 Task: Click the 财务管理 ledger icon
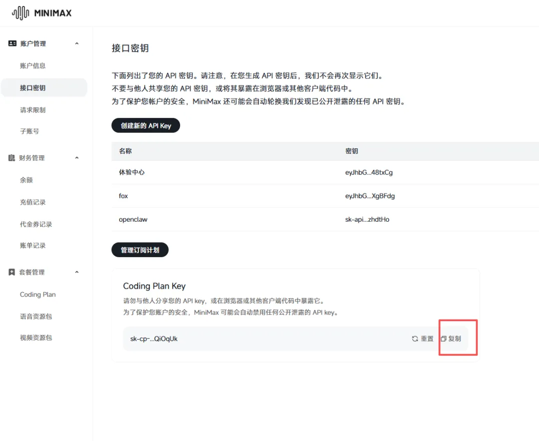tap(11, 158)
